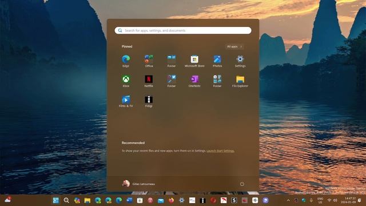The height and width of the screenshot is (206, 366).
Task: Open the notification center bell
Action: pos(360,200)
